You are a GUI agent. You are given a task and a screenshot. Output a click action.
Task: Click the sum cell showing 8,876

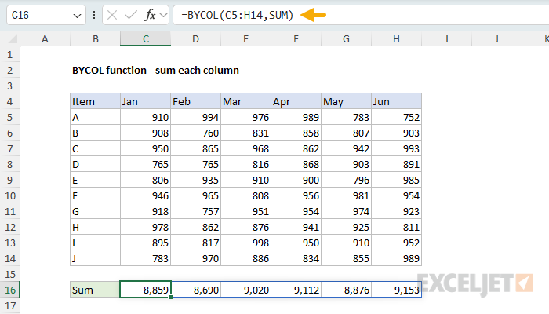[347, 290]
